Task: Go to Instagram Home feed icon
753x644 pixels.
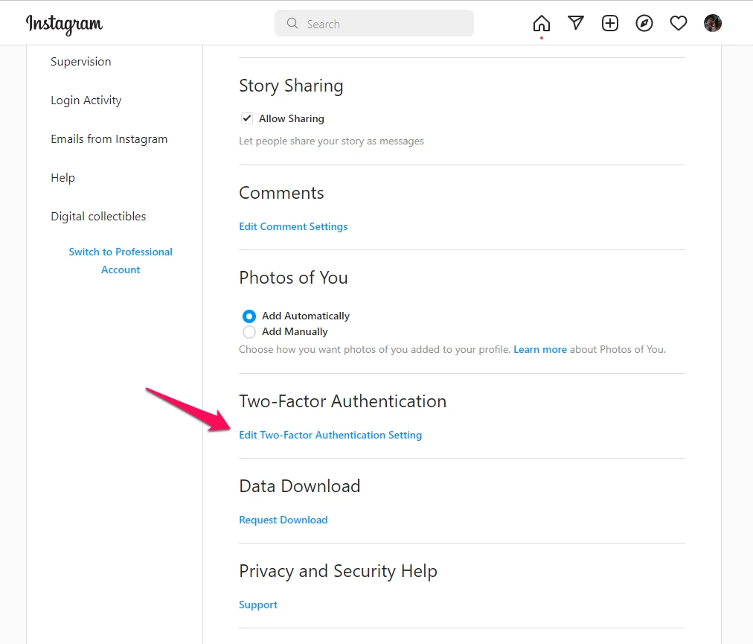Action: (x=542, y=23)
